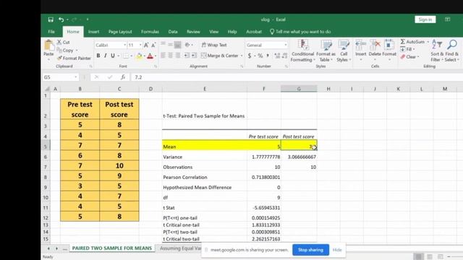Click the Insert cells icon
Viewport: 463px width, 260px height.
pos(360,45)
